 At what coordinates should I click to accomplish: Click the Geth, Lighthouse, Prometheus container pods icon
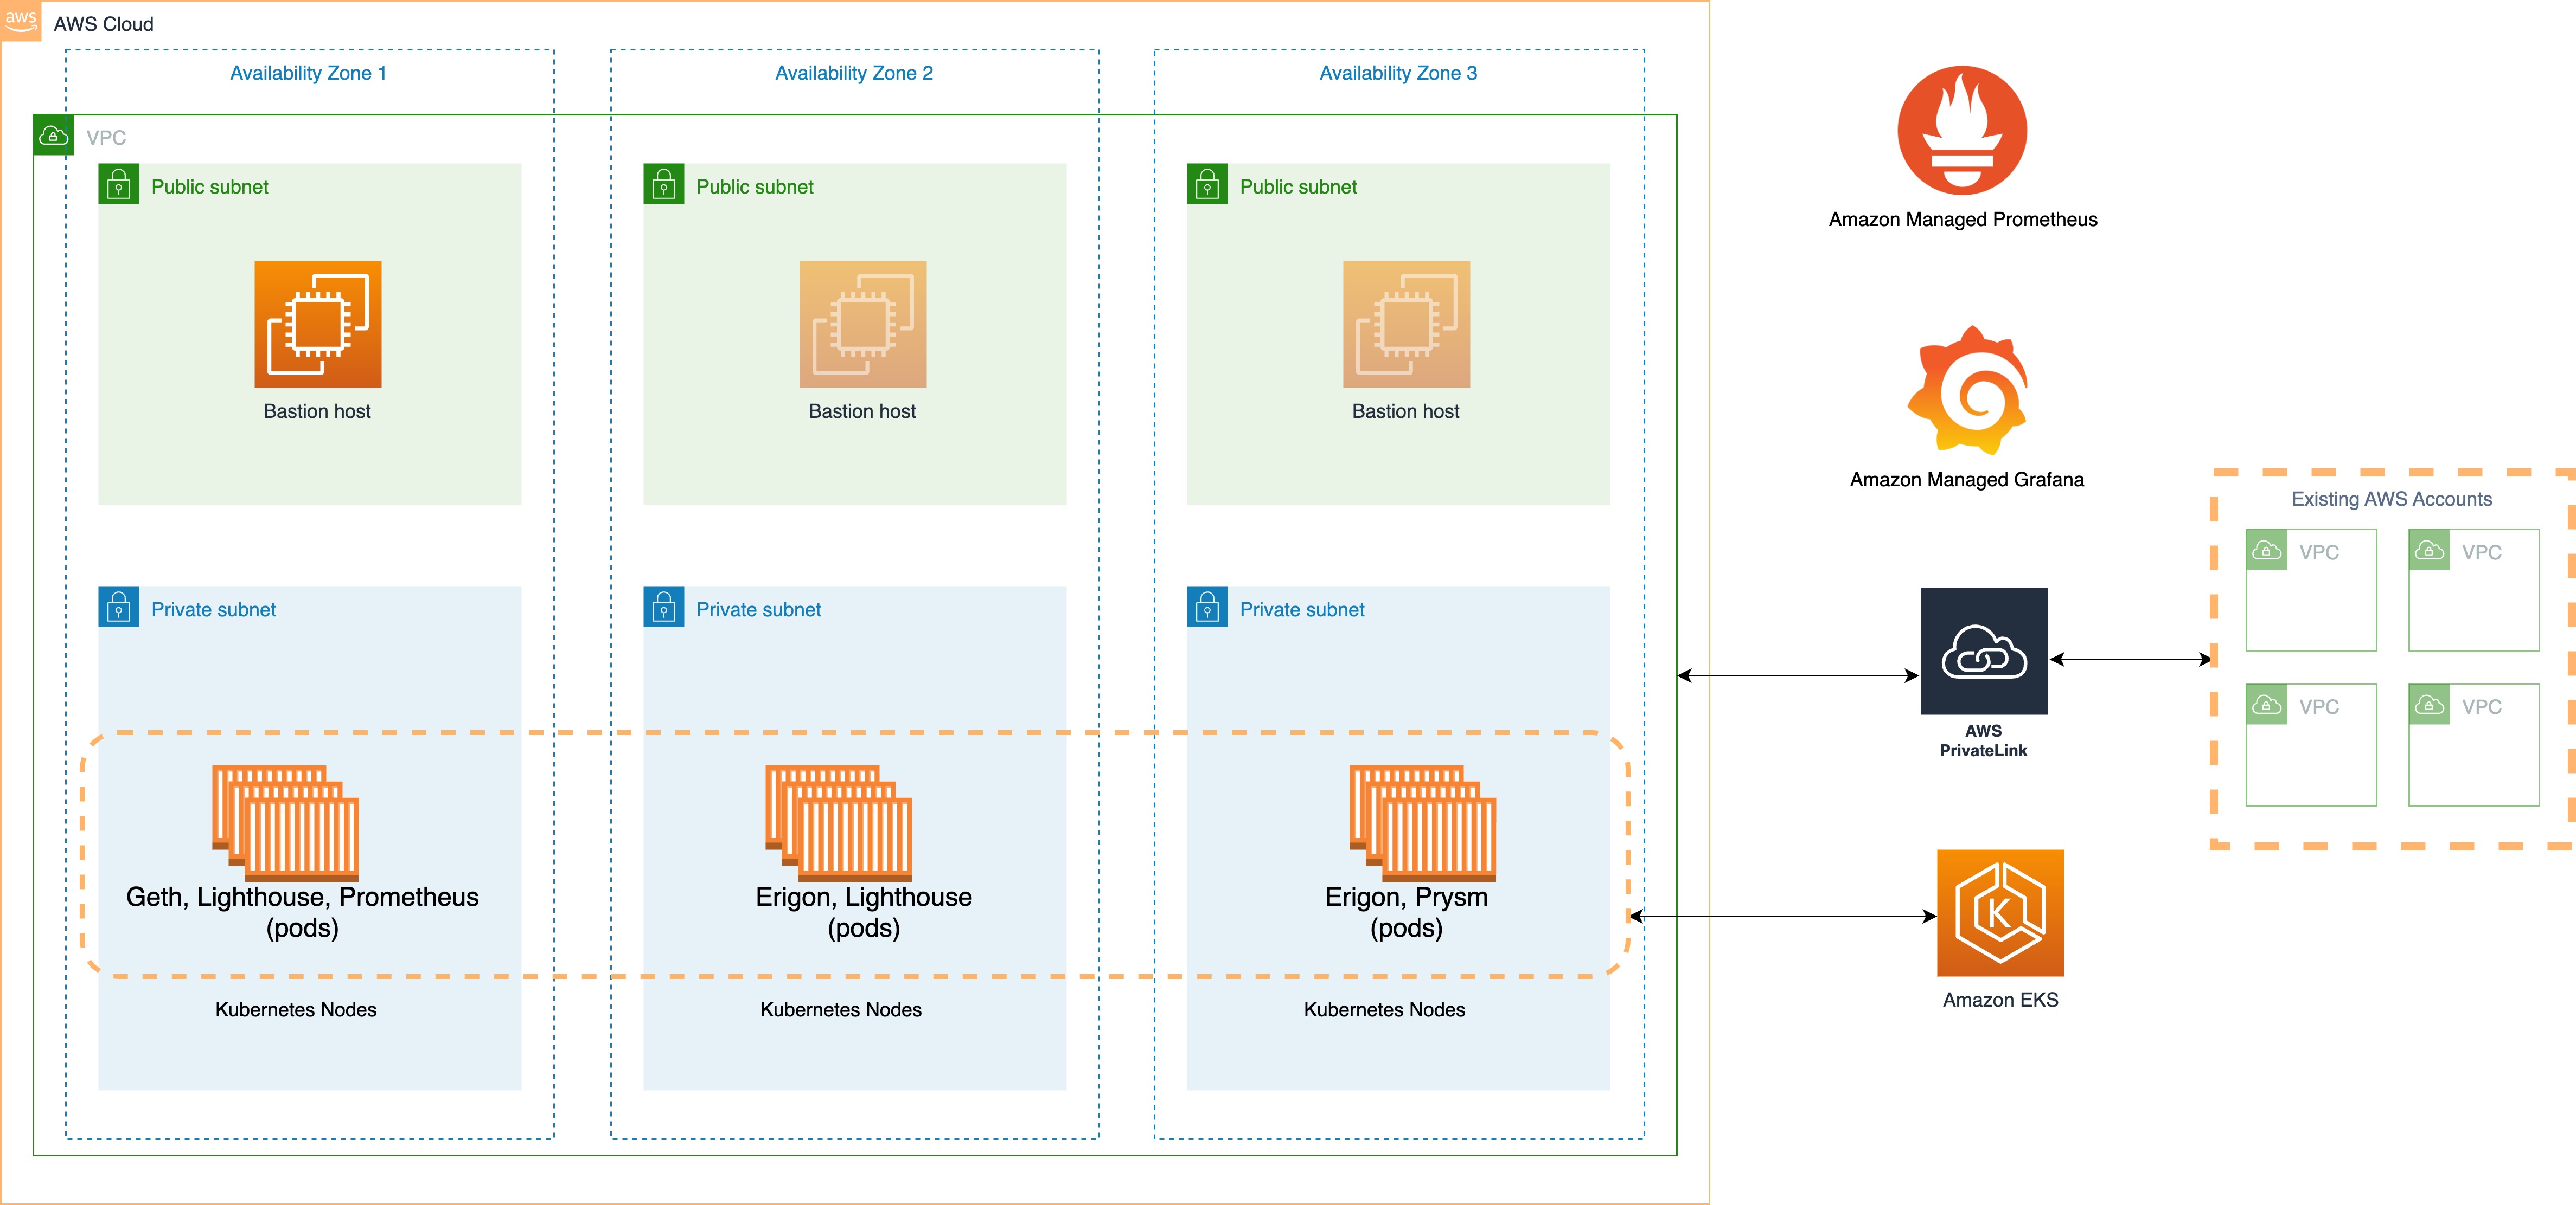pyautogui.click(x=286, y=822)
